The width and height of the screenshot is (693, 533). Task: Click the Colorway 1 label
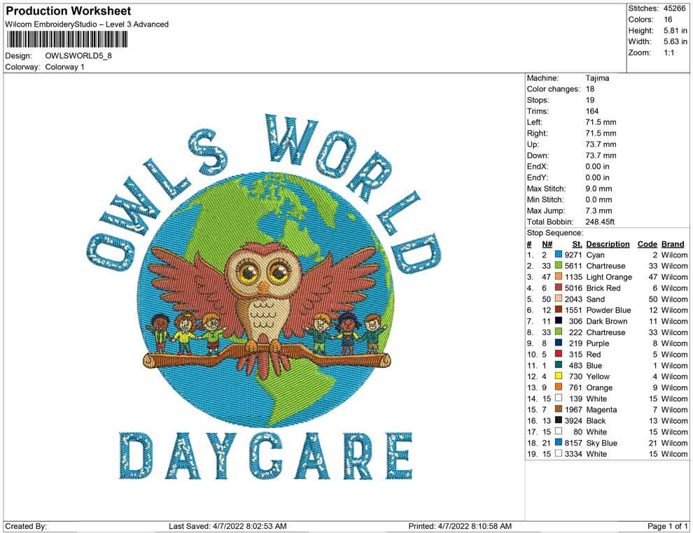click(x=64, y=67)
